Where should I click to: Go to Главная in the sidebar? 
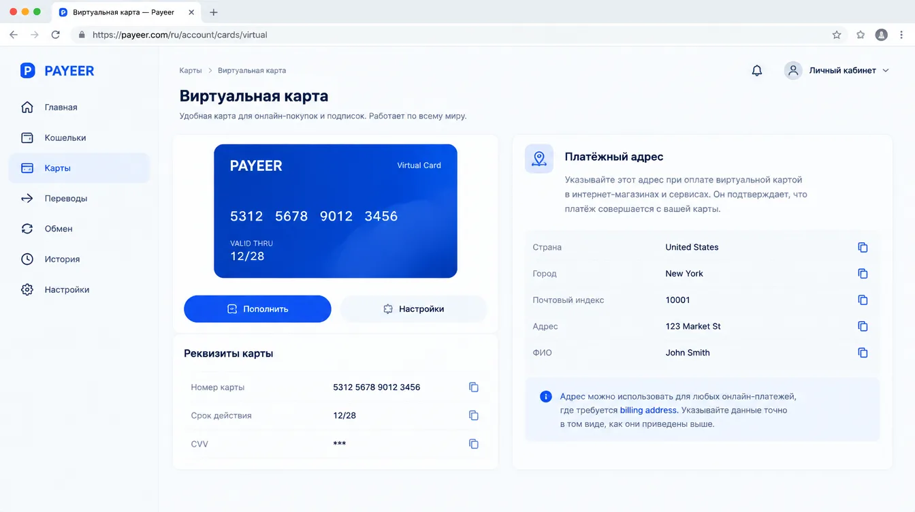coord(79,108)
